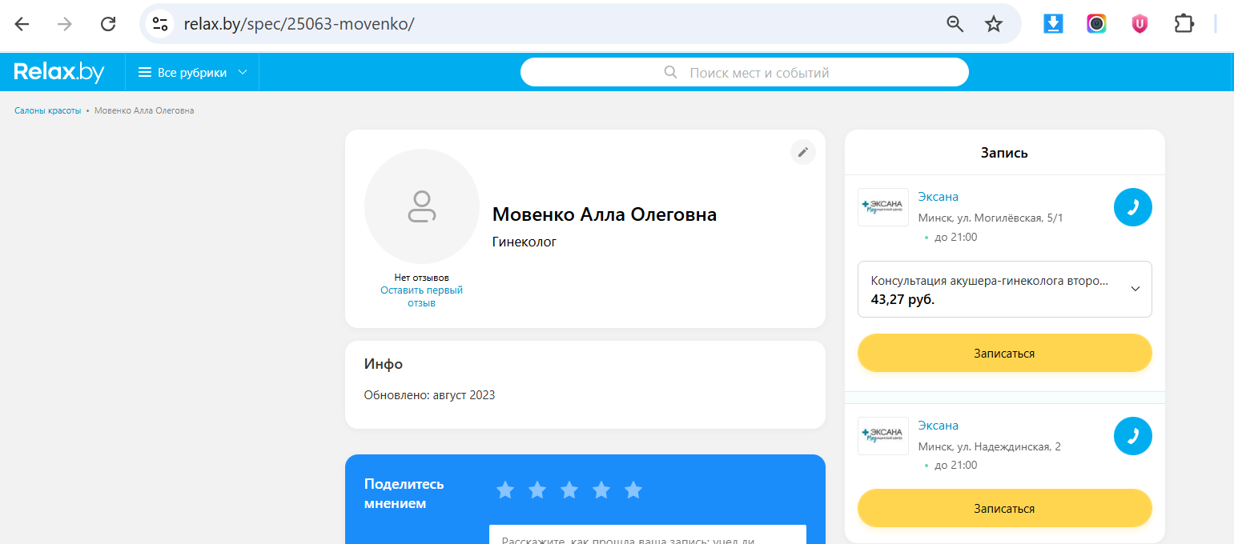The image size is (1234, 544).
Task: Reload the page with the refresh icon
Action: click(x=108, y=24)
